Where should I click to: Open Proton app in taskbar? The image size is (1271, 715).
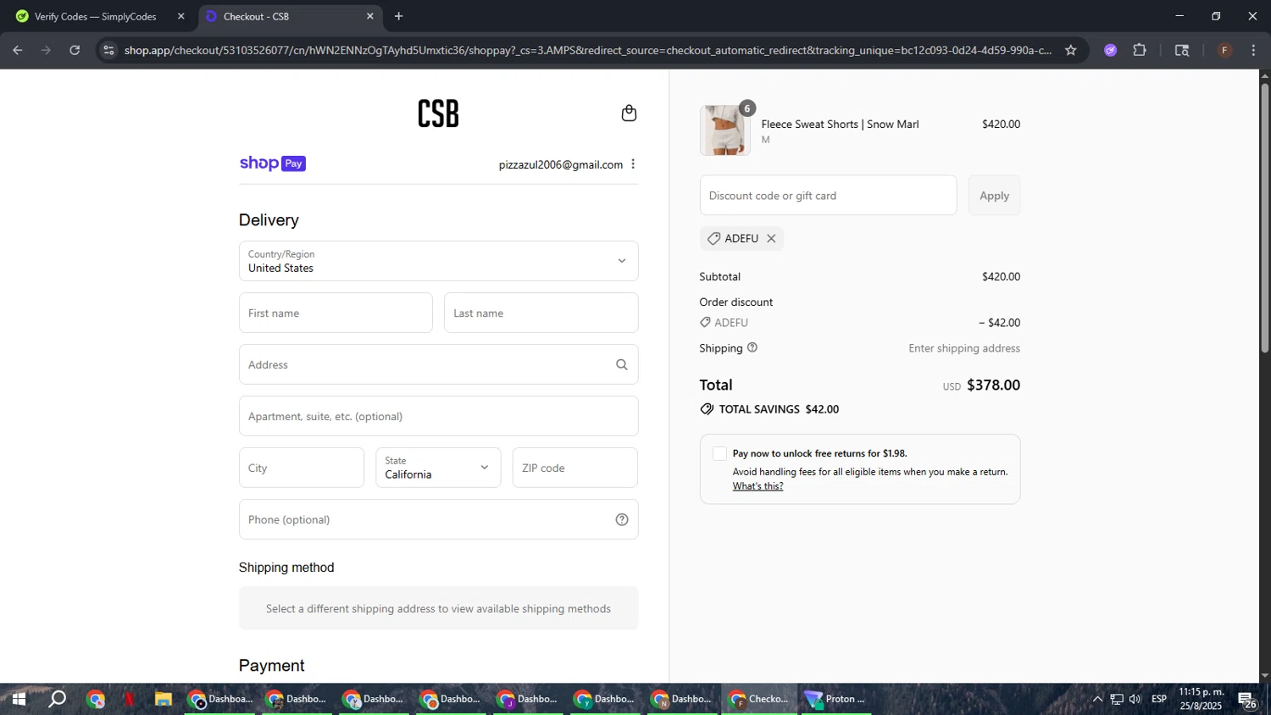[835, 699]
